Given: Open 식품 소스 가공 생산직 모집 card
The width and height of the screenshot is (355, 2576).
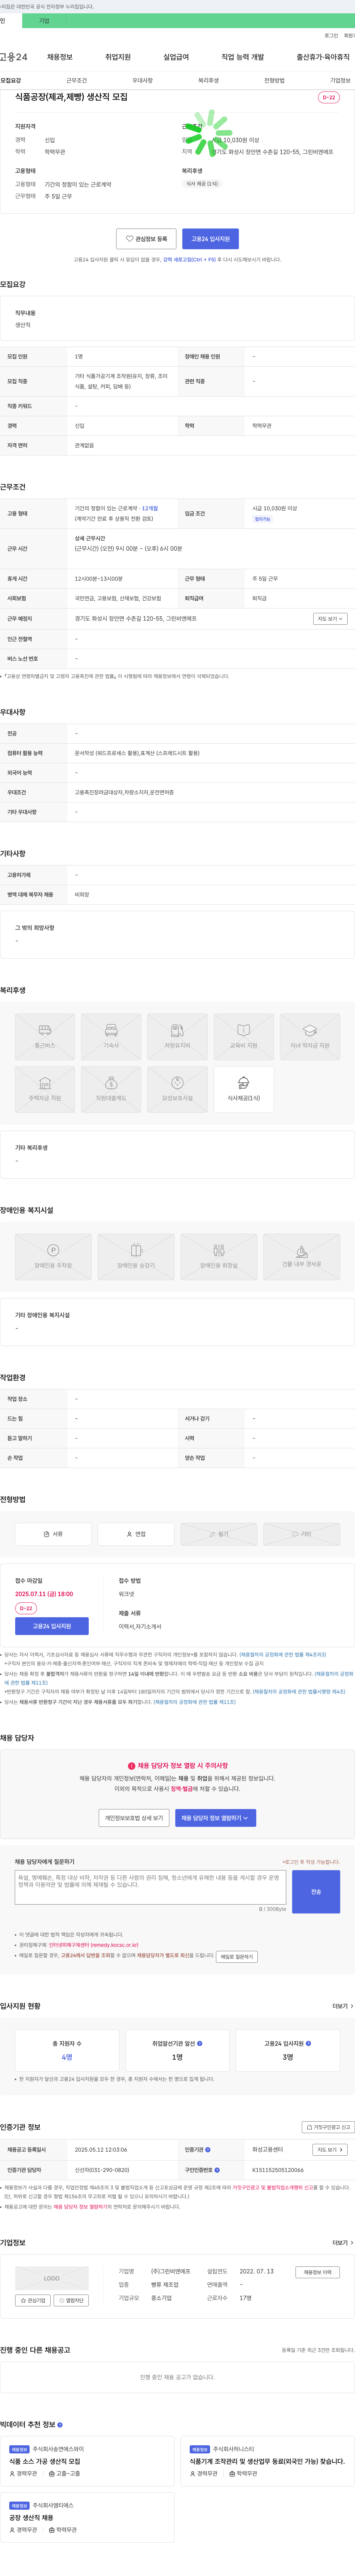Looking at the screenshot, I should pyautogui.click(x=88, y=2462).
